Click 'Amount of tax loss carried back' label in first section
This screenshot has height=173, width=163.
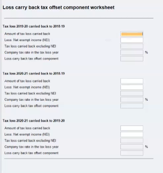pyautogui.click(x=27, y=34)
